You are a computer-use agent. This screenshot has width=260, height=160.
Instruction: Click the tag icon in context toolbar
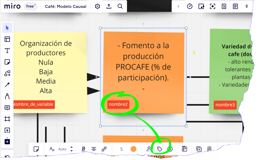tap(160, 149)
